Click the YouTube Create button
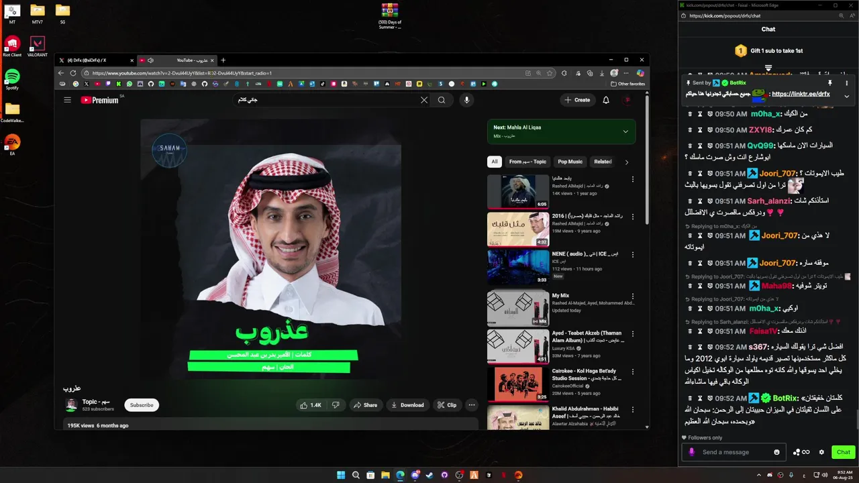Viewport: 859px width, 483px height. click(x=577, y=100)
